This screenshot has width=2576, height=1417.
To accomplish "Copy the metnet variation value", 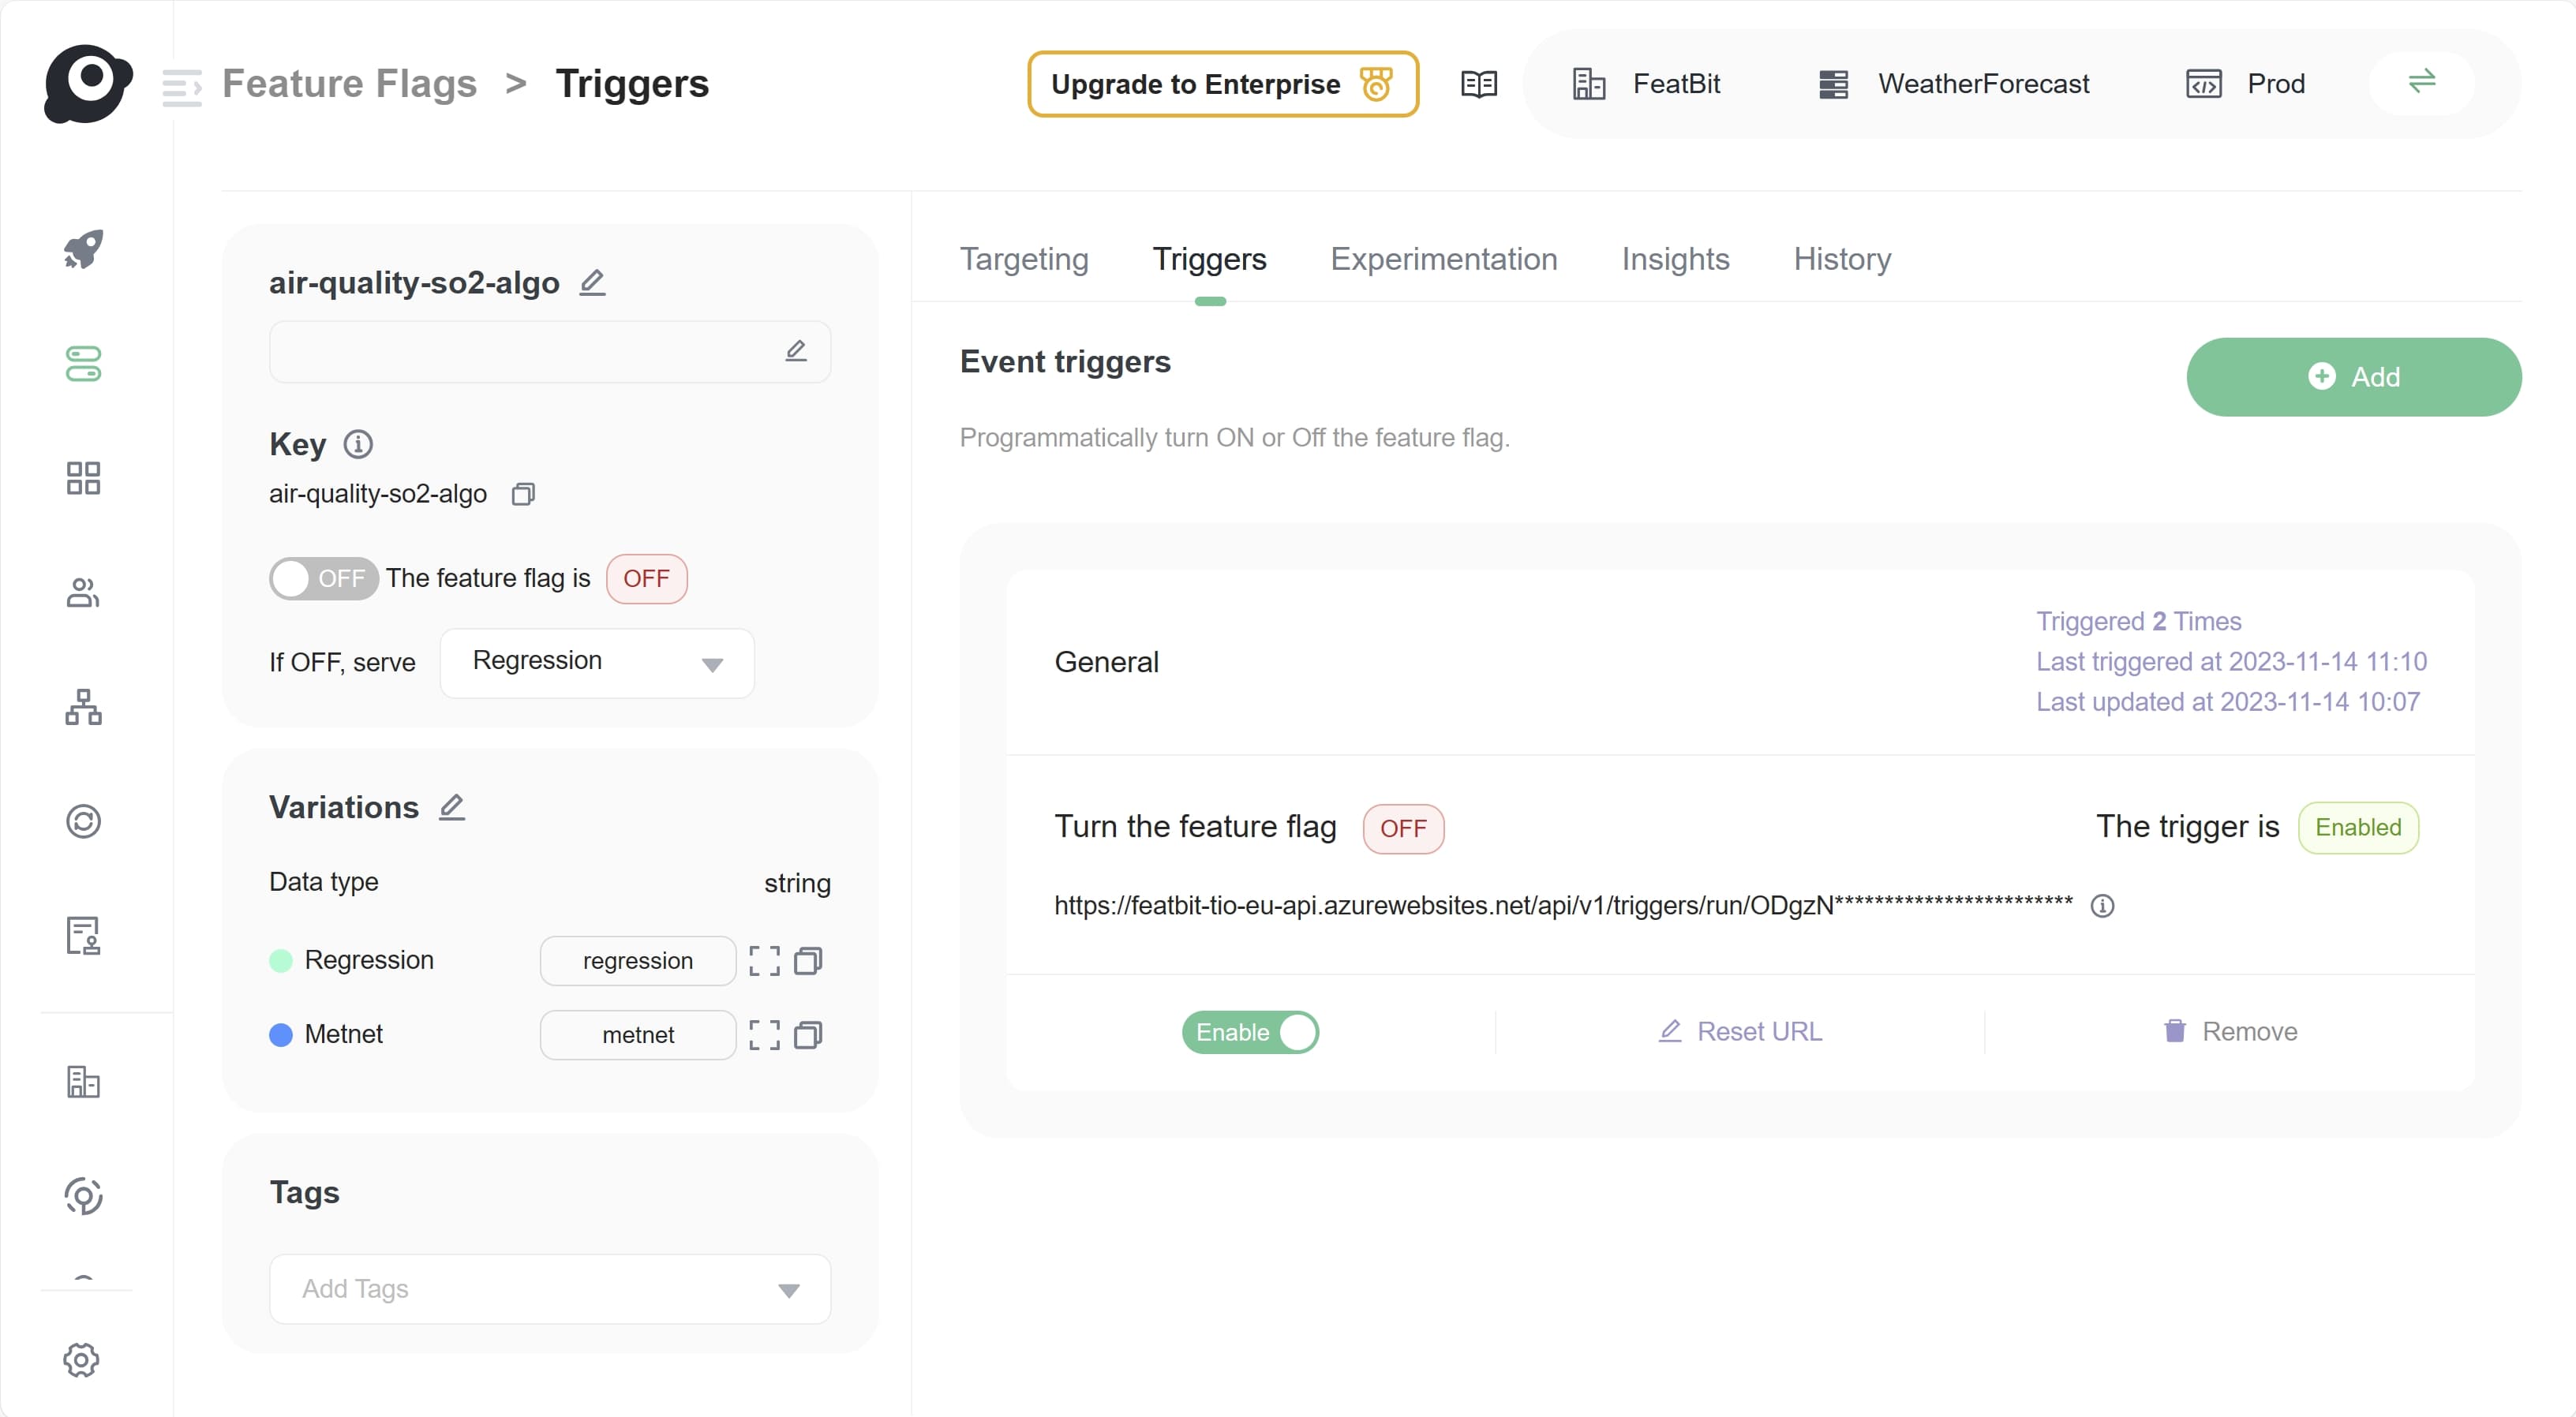I will tap(808, 1035).
